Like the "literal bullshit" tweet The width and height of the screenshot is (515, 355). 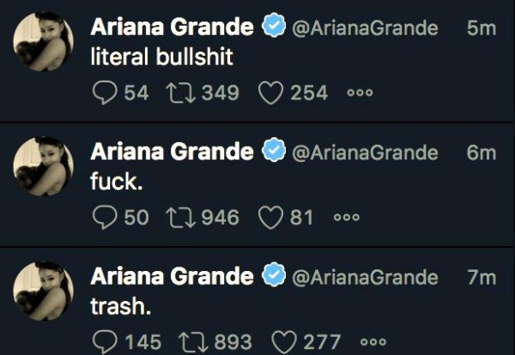click(270, 93)
